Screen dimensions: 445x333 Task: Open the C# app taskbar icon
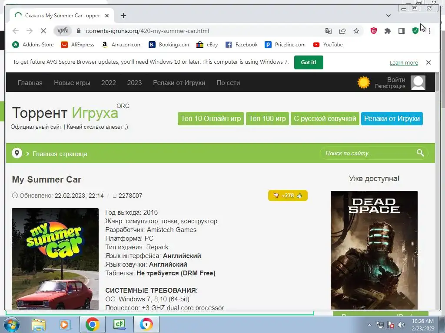pos(119,324)
